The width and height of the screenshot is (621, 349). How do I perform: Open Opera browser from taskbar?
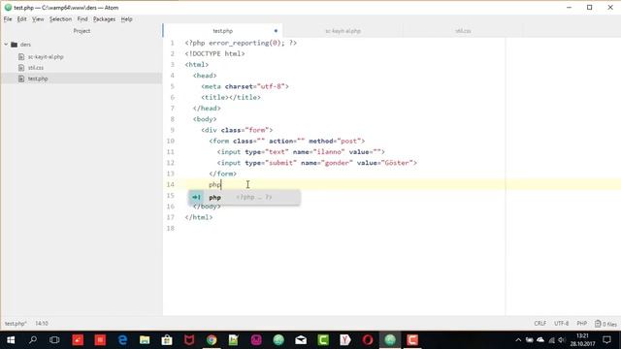368,340
